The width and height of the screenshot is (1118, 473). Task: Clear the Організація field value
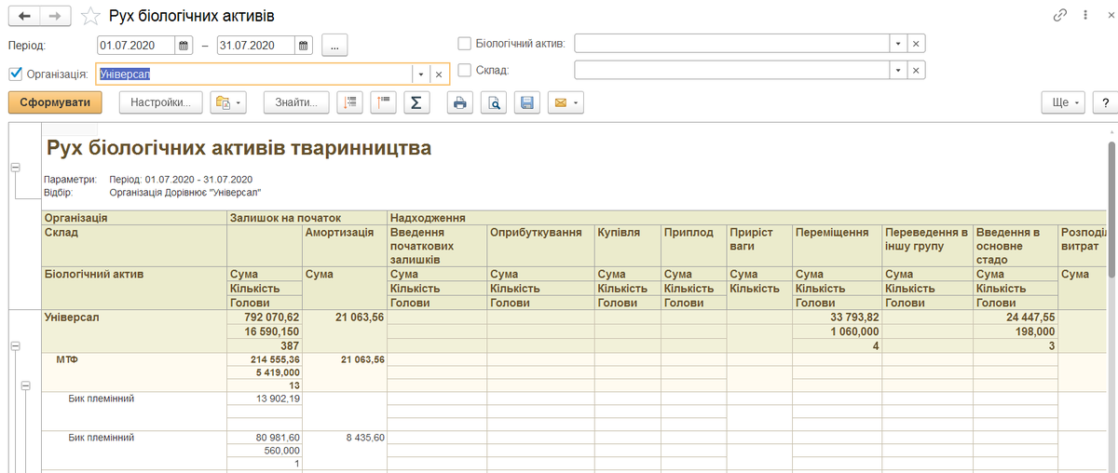pos(441,74)
